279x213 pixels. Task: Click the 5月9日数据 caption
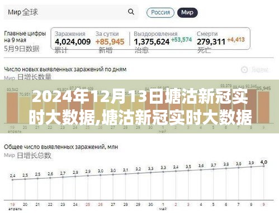tap(22, 49)
